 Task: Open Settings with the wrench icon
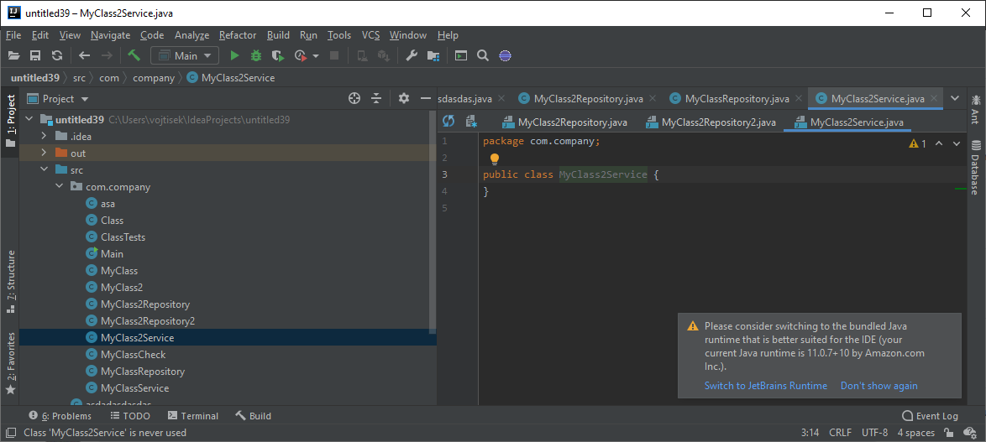coord(412,56)
